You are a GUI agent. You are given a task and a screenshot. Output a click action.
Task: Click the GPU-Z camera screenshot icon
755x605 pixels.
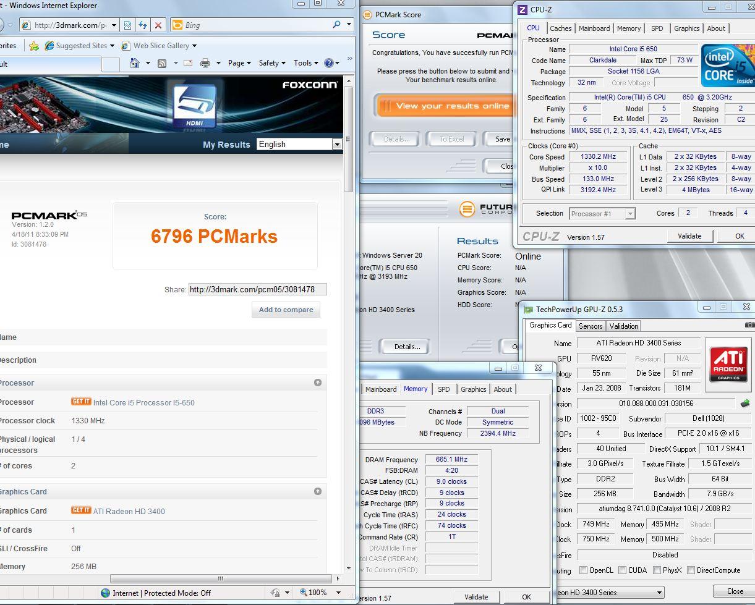749,325
